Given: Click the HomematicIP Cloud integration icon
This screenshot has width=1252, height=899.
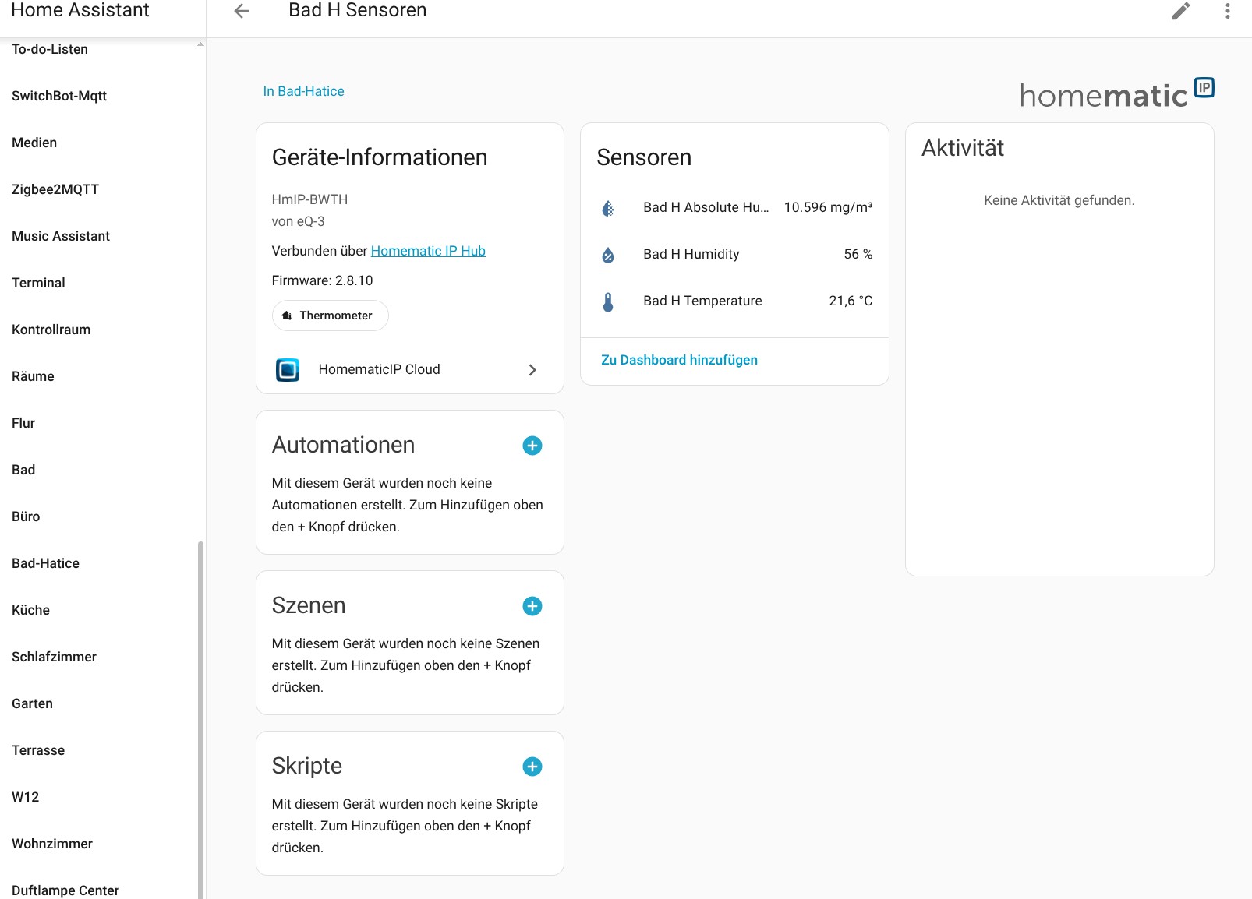Looking at the screenshot, I should click(288, 369).
